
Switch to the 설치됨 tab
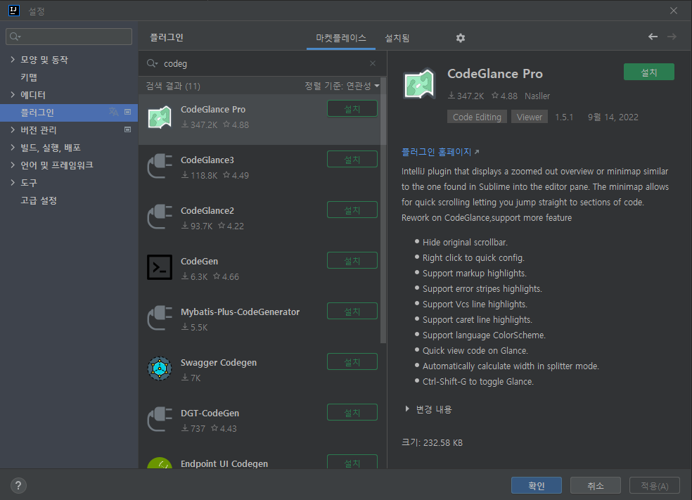397,38
